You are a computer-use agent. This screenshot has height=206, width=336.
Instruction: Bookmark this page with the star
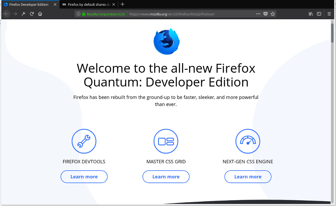pos(273,14)
